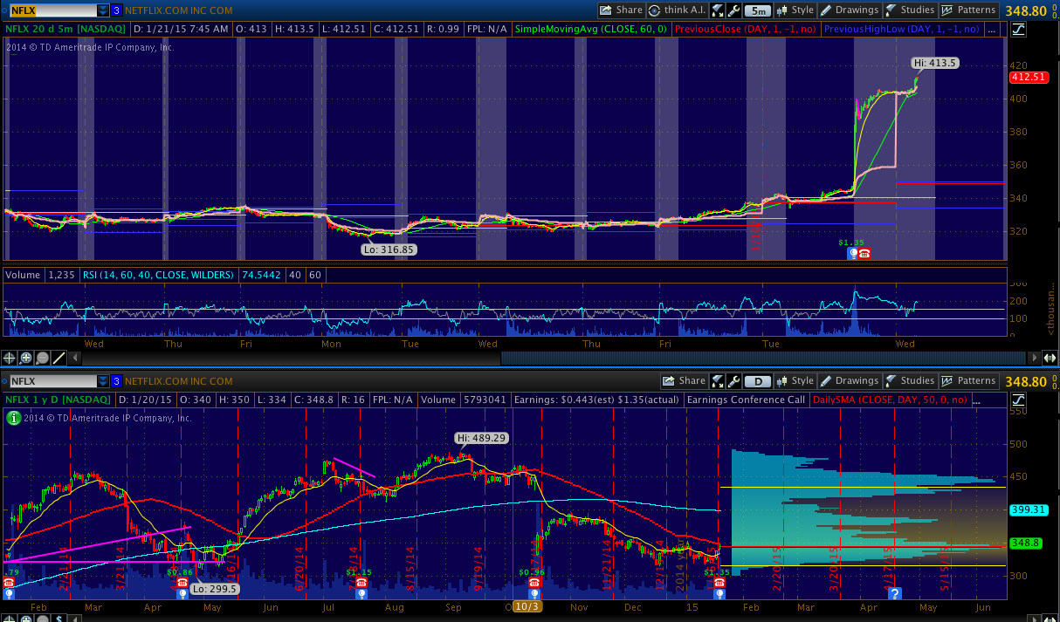Click the Share button in the top toolbar
1060x622 pixels.
(622, 10)
